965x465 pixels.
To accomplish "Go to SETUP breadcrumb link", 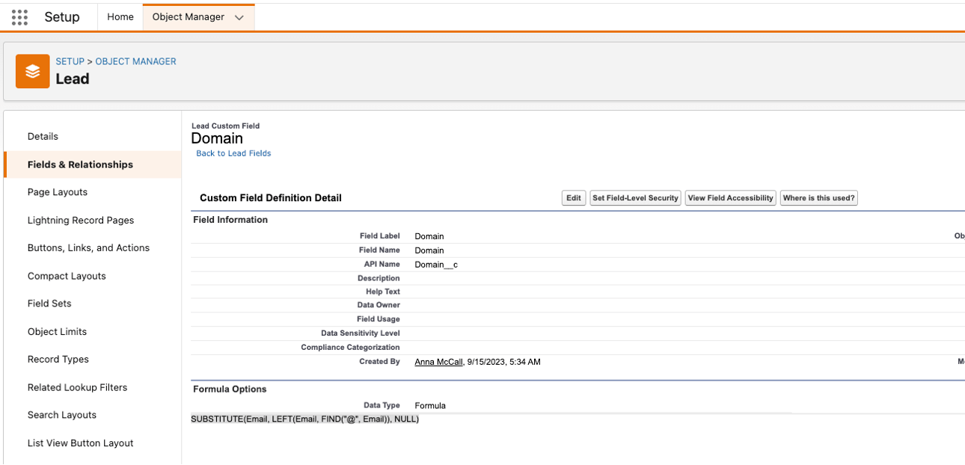I will point(70,61).
